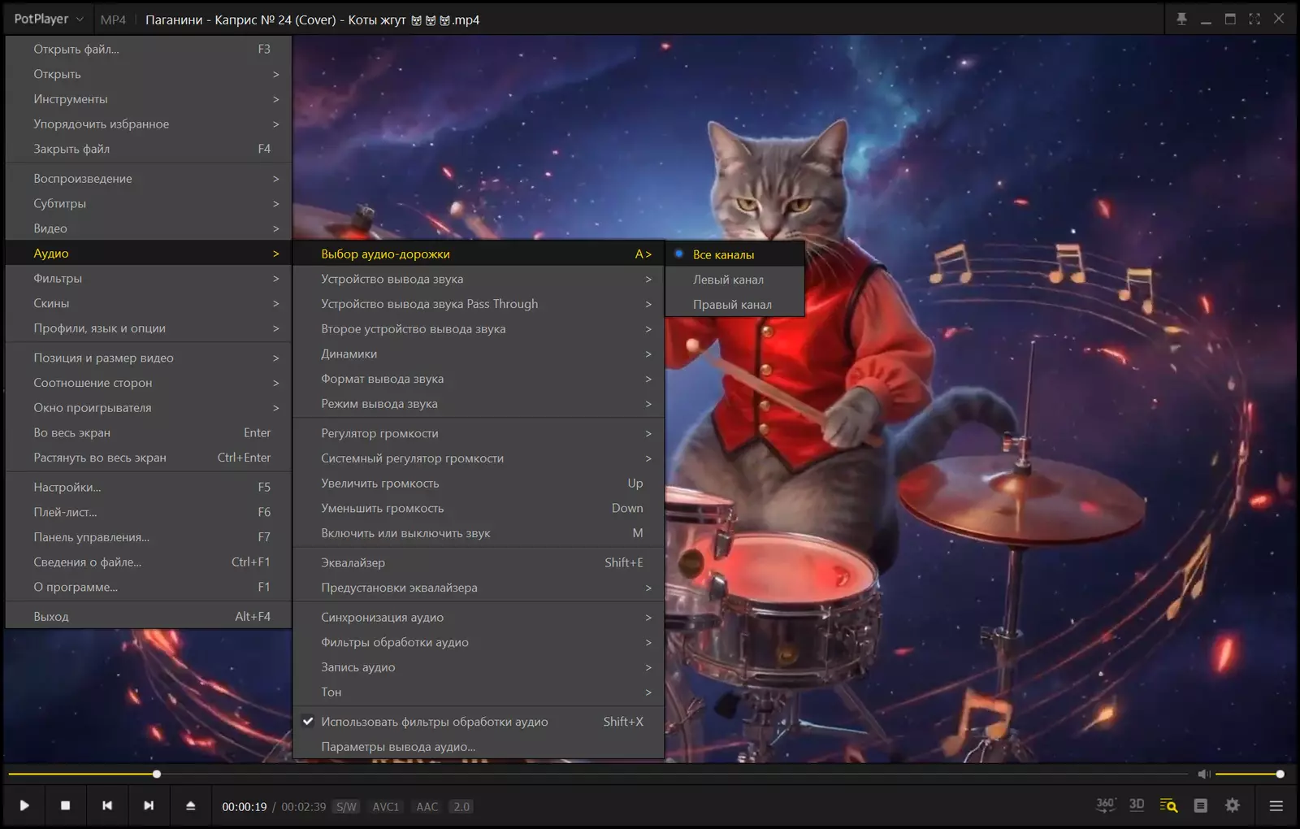Click the volume slider handle
This screenshot has width=1300, height=829.
[x=1280, y=774]
